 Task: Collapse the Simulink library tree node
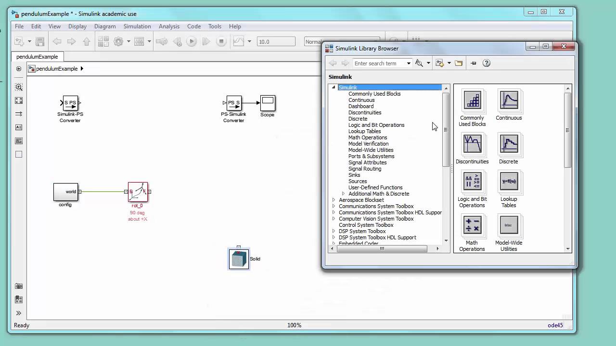click(x=334, y=87)
